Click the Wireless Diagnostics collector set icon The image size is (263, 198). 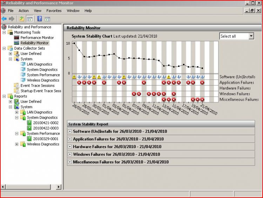point(23,80)
